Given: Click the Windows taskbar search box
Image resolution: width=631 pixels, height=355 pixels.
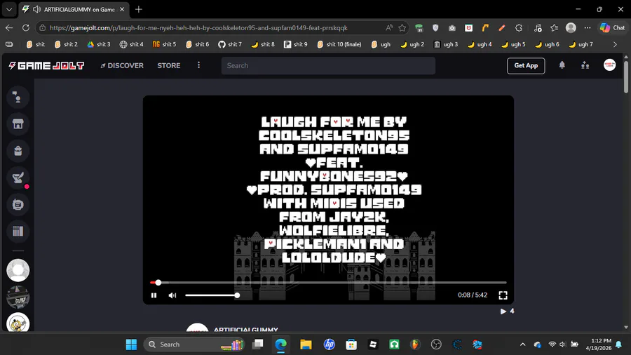Looking at the screenshot, I should 194,344.
